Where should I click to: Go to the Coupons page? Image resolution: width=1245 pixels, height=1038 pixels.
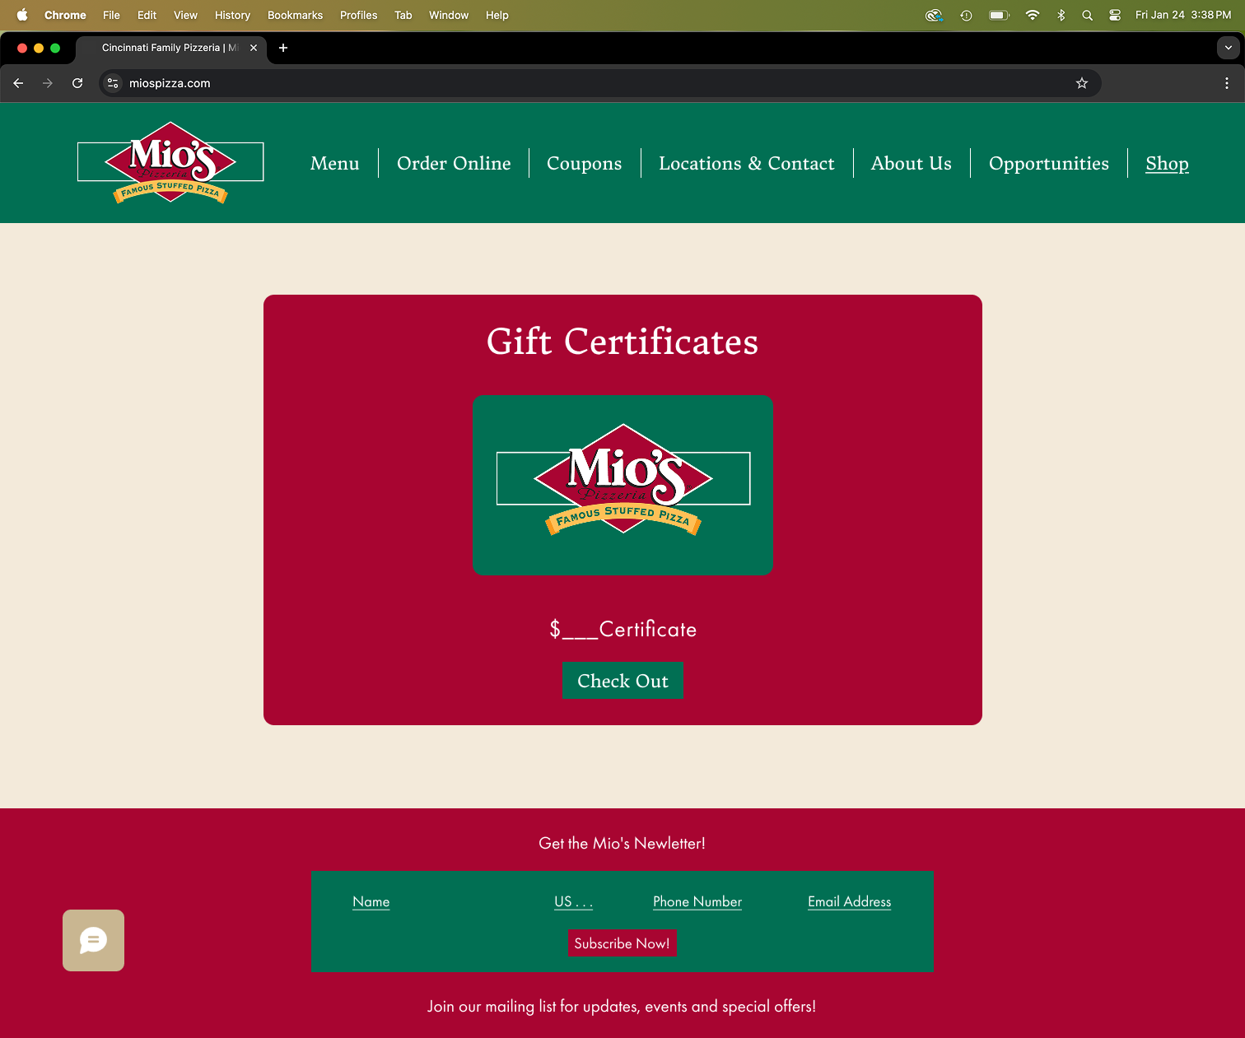pos(585,163)
